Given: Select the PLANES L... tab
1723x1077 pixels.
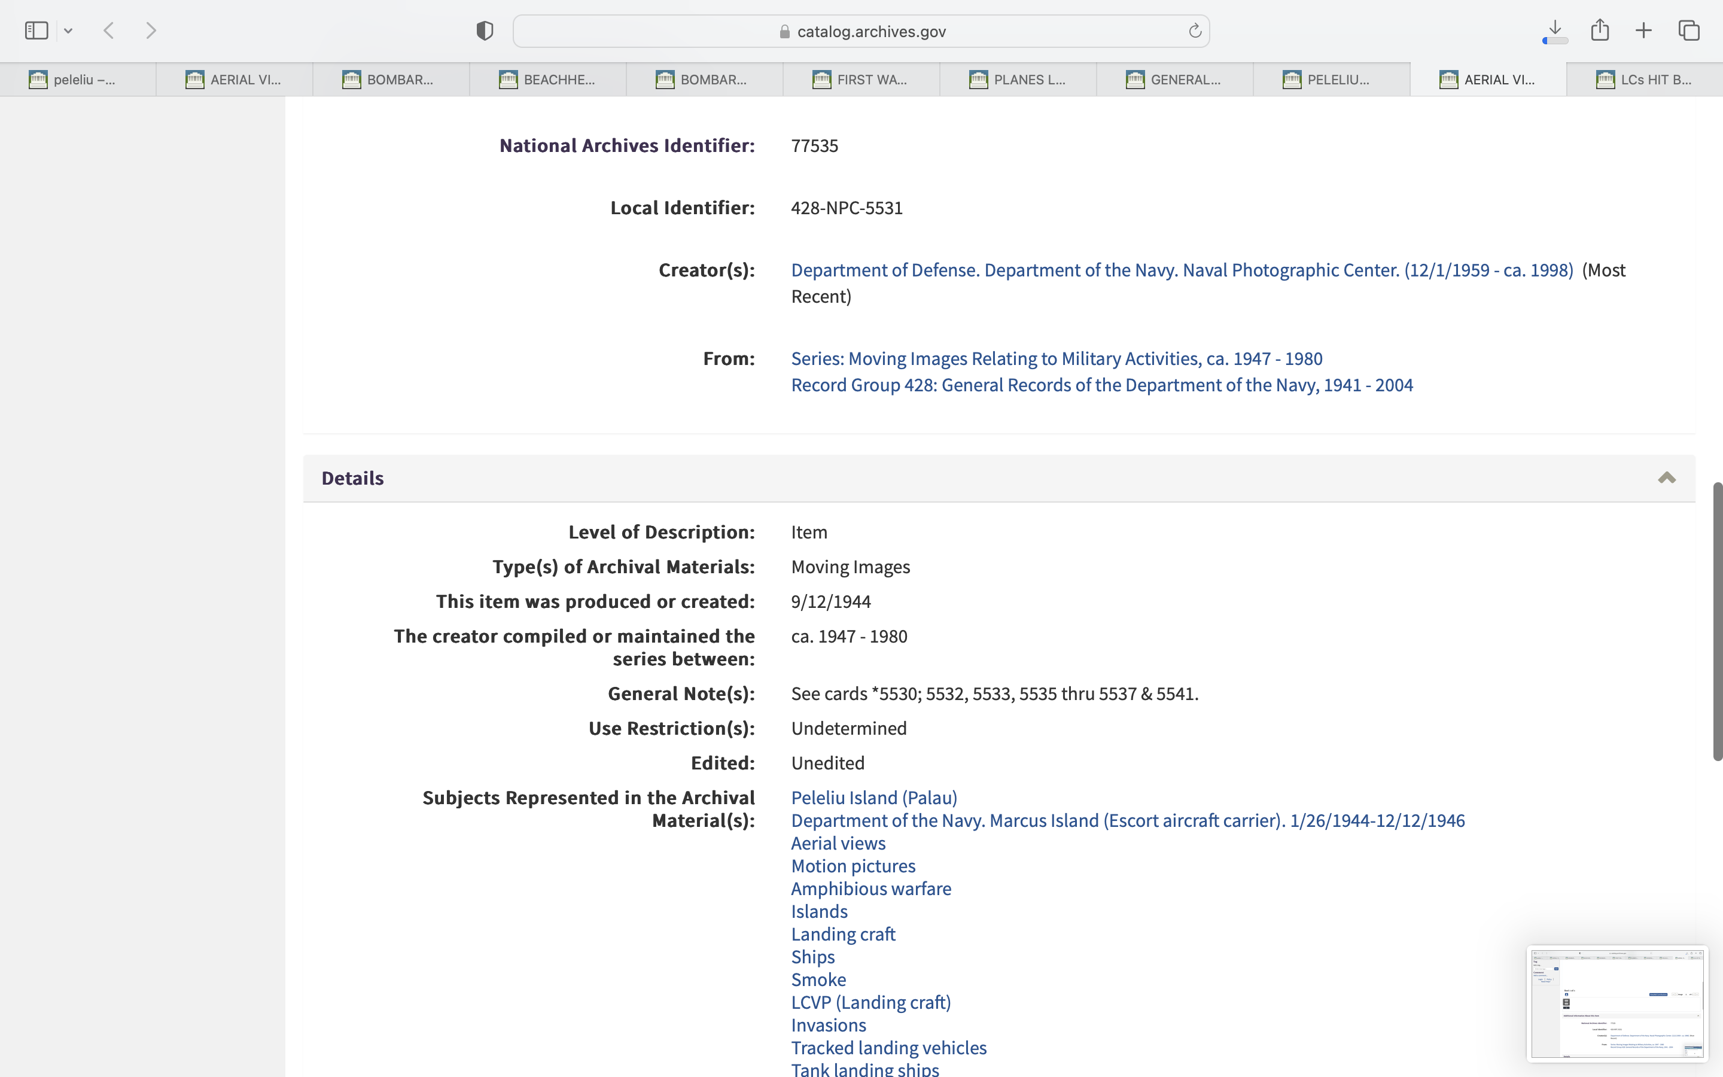Looking at the screenshot, I should click(1018, 80).
